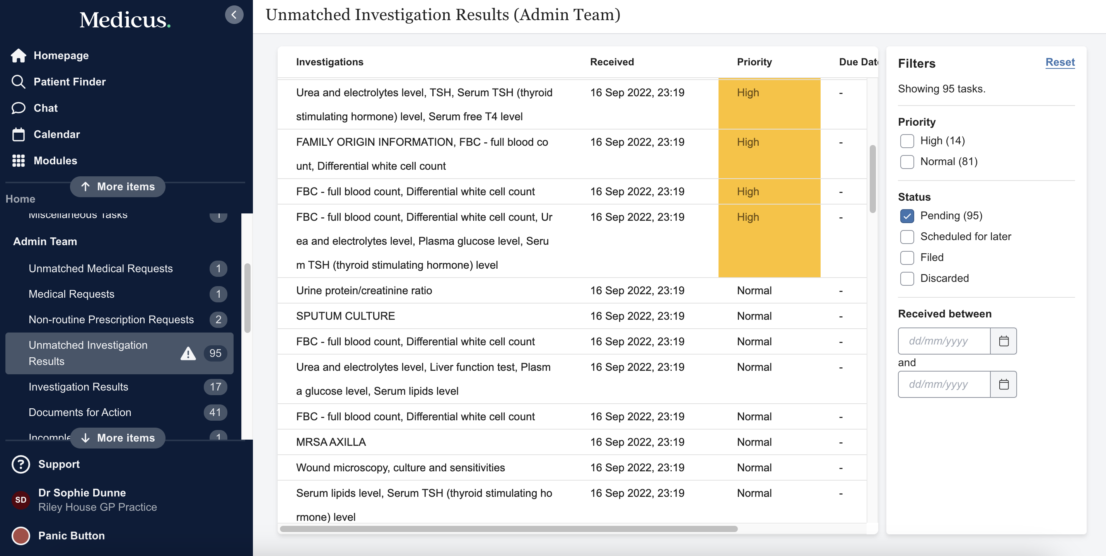Expand hidden items with the More items button
This screenshot has height=556, width=1106.
coord(118,186)
